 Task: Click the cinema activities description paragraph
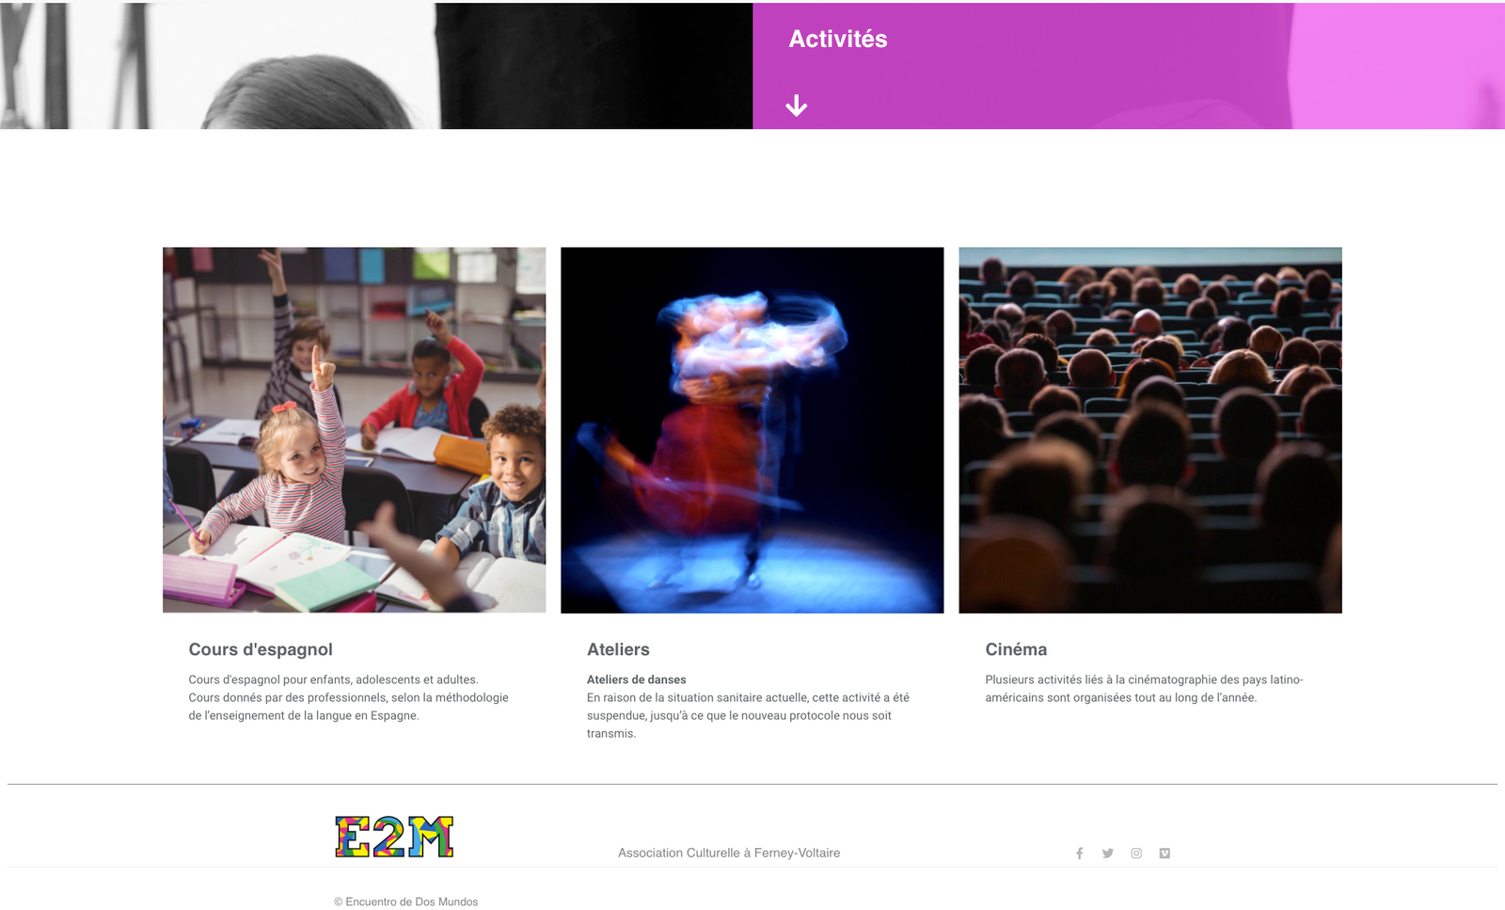[1144, 689]
